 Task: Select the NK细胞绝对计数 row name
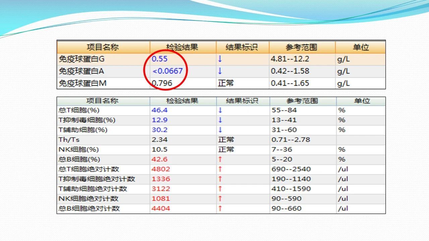(89, 198)
